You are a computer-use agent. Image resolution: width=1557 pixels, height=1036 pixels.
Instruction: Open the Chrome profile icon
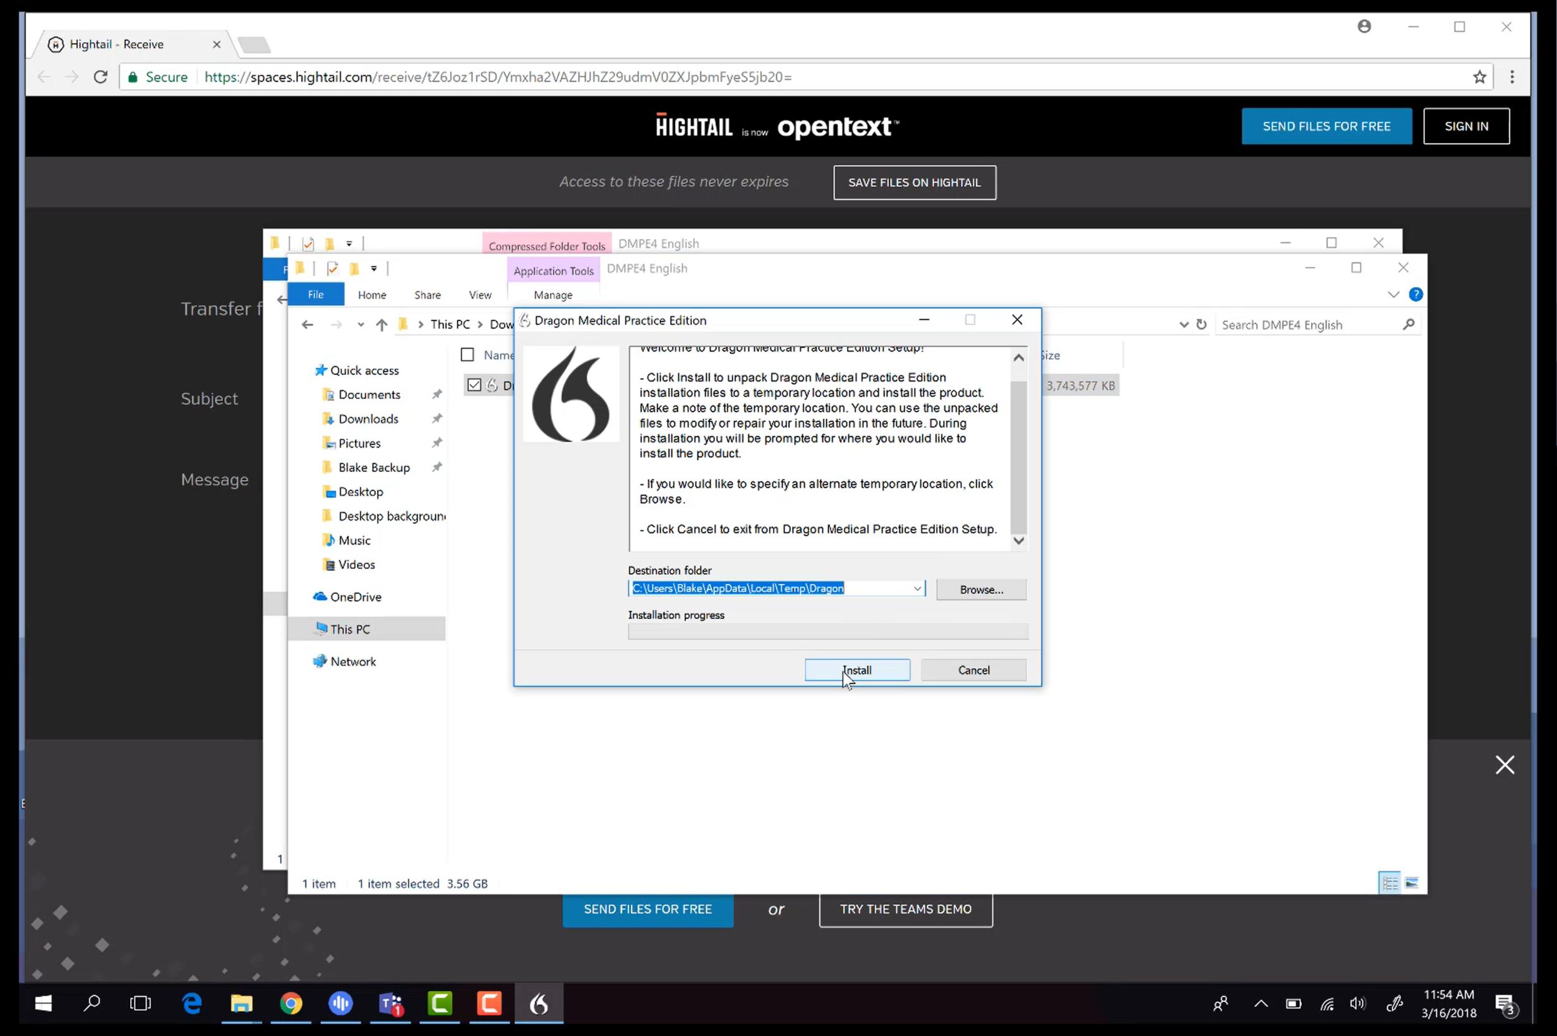click(x=1364, y=26)
